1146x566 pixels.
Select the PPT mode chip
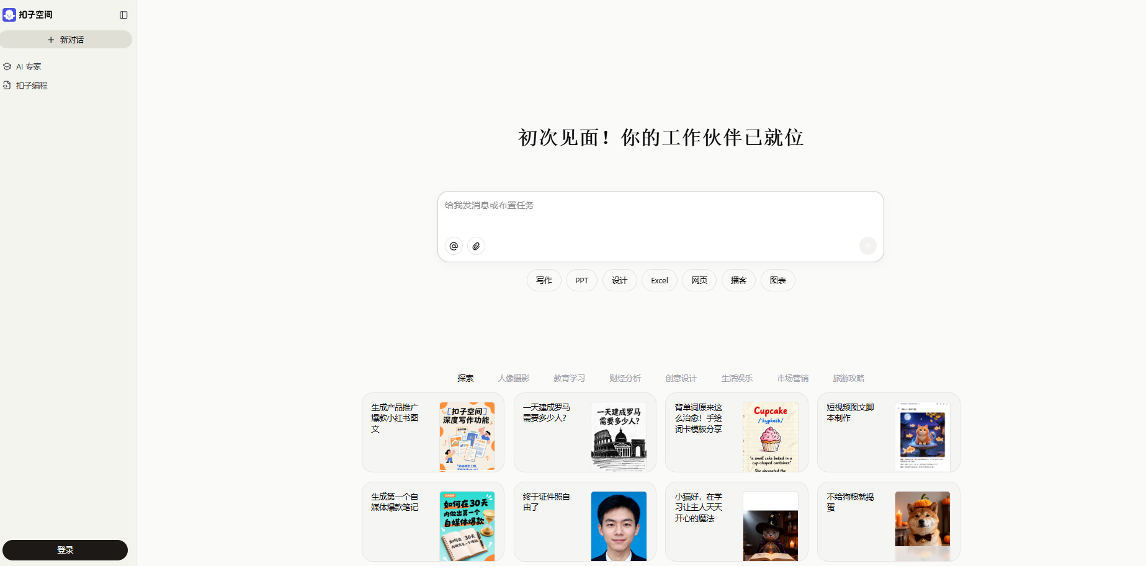581,280
